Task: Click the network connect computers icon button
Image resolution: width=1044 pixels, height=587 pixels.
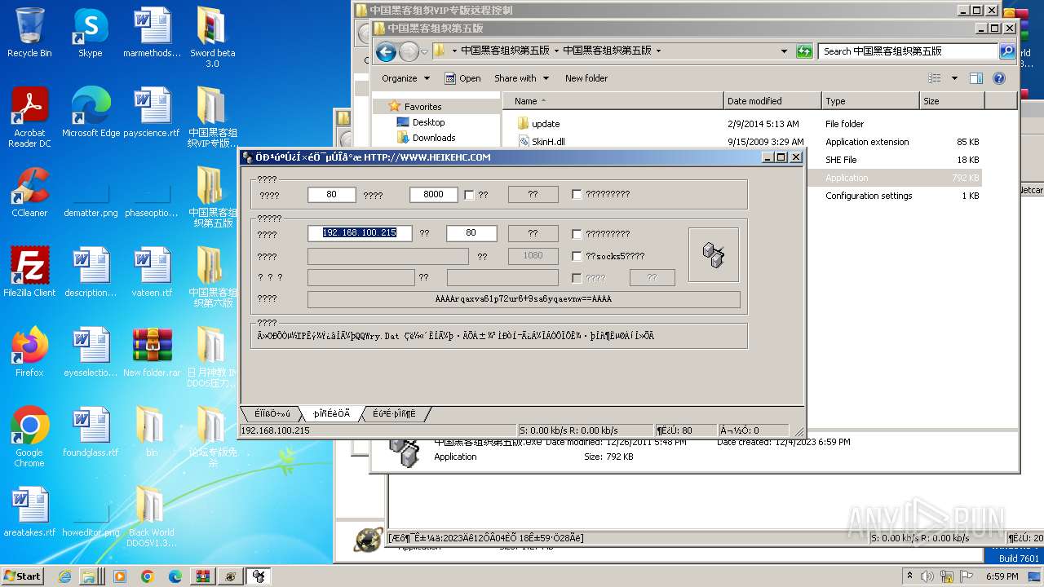Action: pos(714,254)
